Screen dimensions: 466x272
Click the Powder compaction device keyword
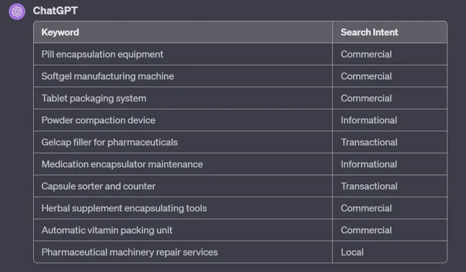(98, 120)
